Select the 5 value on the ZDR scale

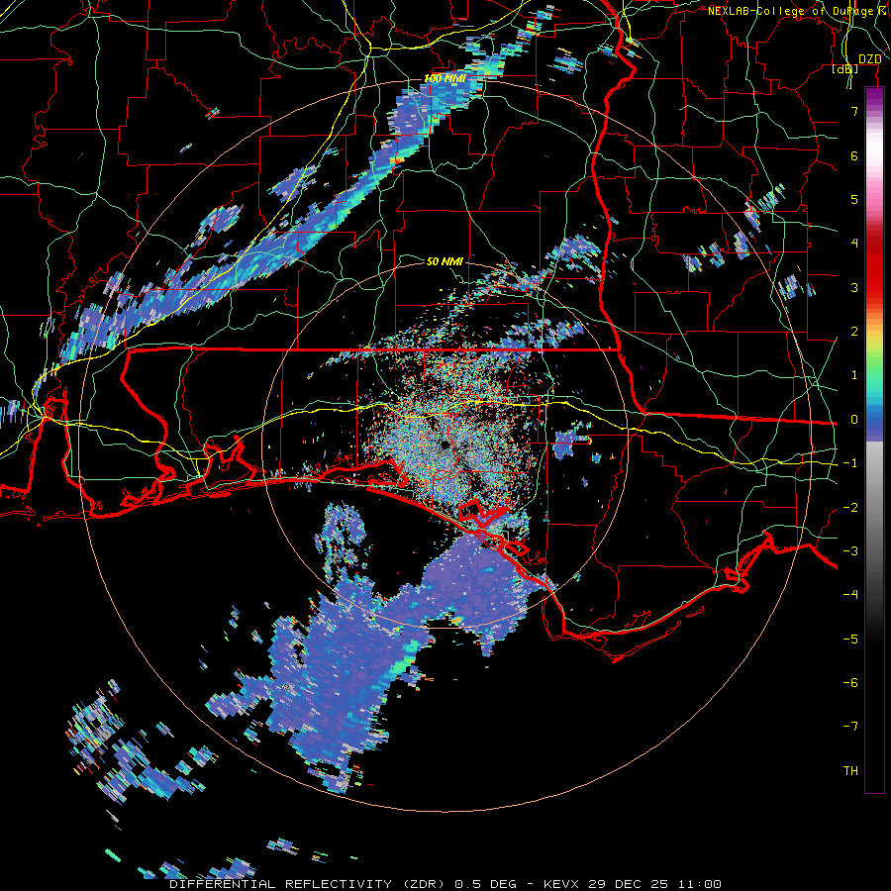pos(854,199)
